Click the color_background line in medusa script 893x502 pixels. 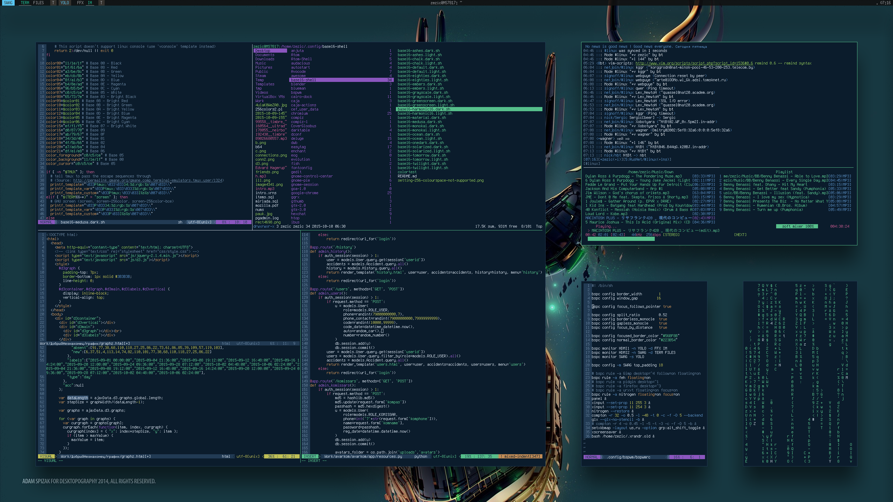85,159
